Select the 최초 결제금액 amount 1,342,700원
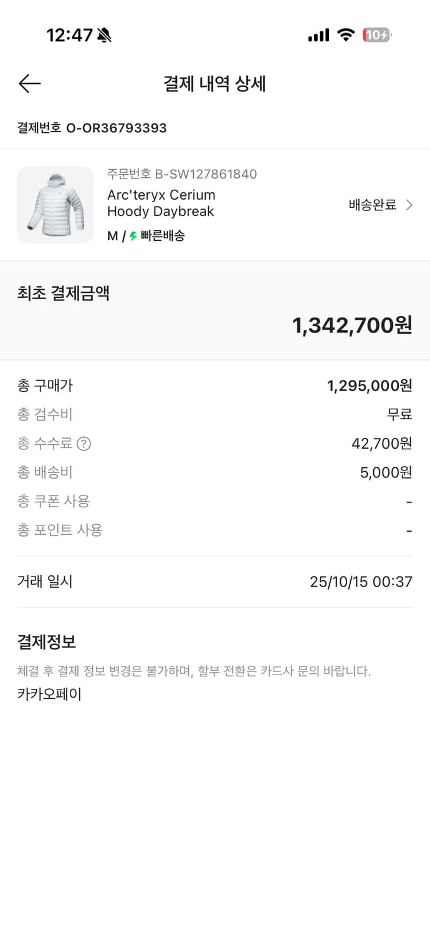The image size is (430, 936). 353,324
